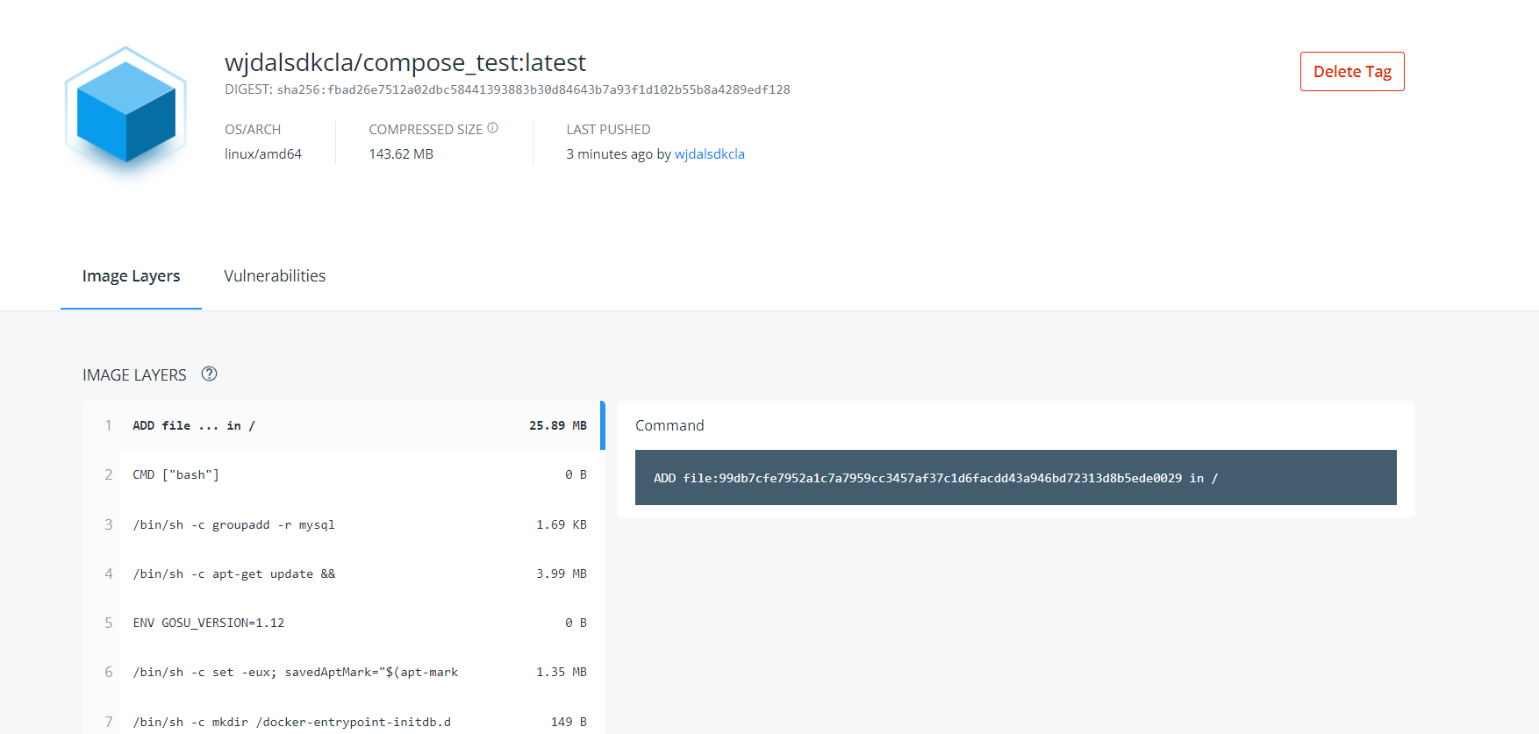The height and width of the screenshot is (734, 1539).
Task: Select layer 5 ENV GOSU_VERSION=1.12
Action: tap(344, 623)
